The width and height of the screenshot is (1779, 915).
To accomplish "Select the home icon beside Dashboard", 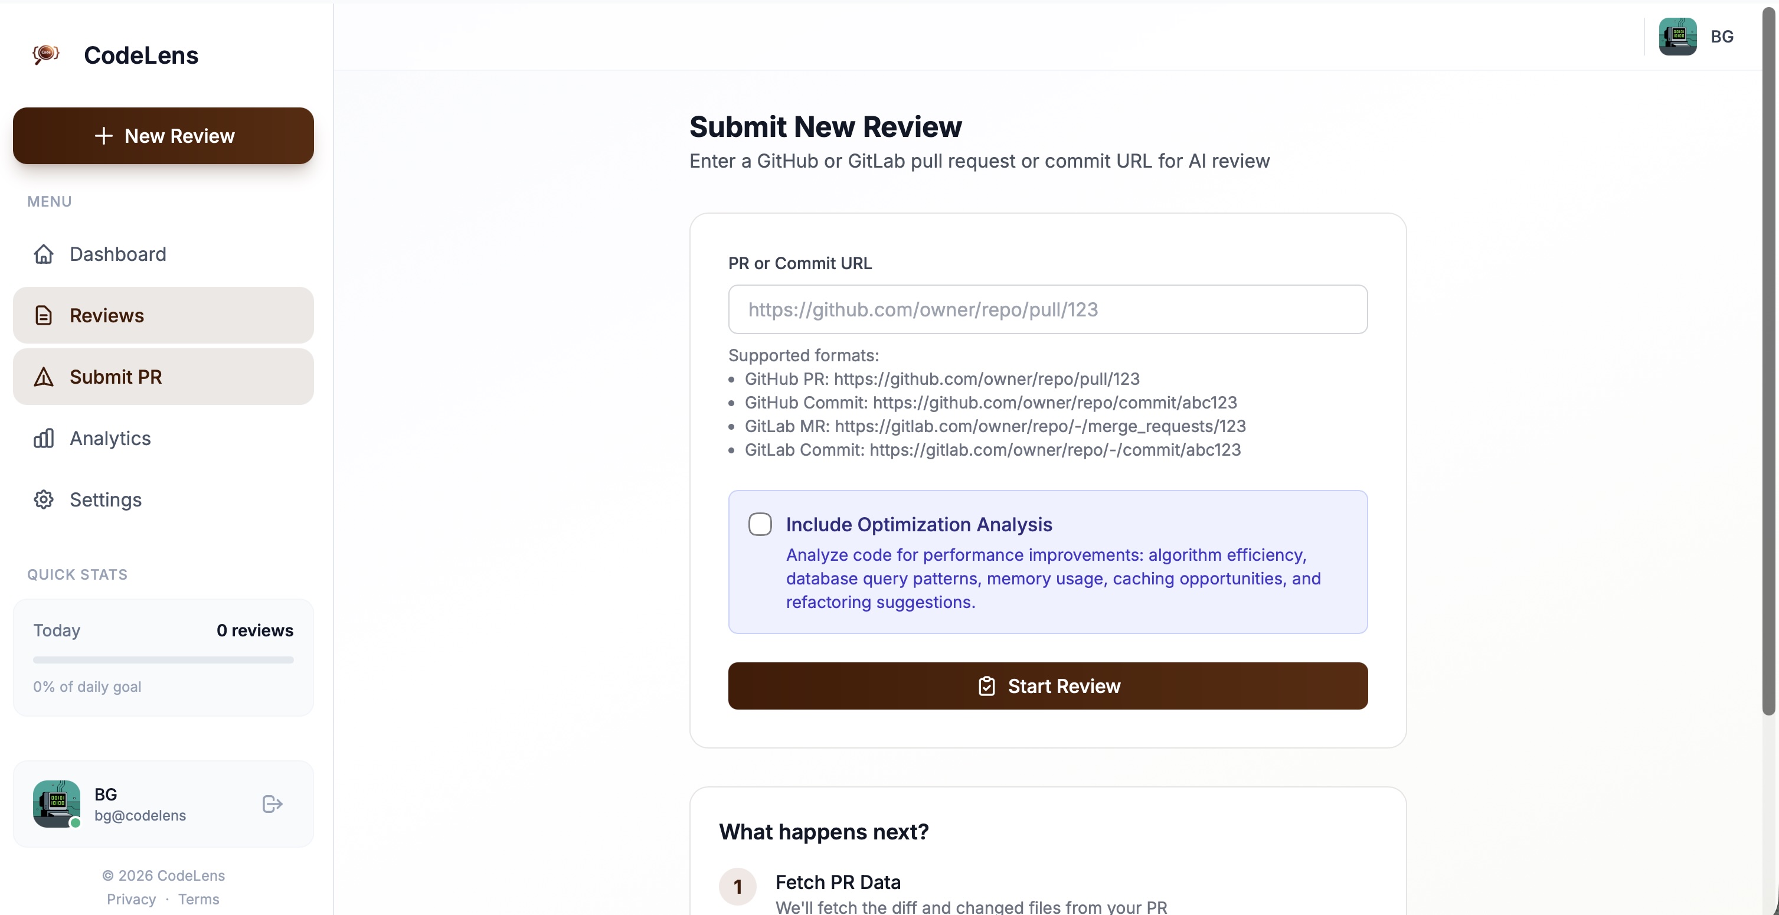I will 44,254.
